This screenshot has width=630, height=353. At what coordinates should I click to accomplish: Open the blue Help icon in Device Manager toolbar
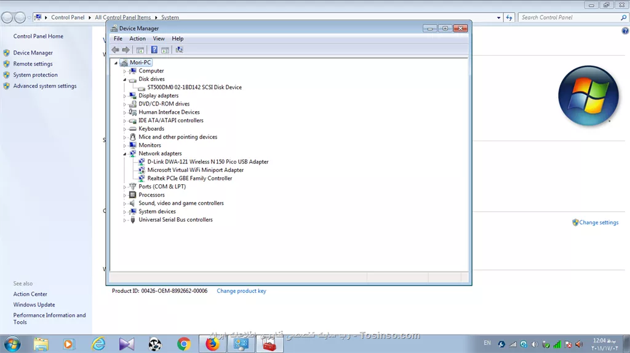click(154, 50)
